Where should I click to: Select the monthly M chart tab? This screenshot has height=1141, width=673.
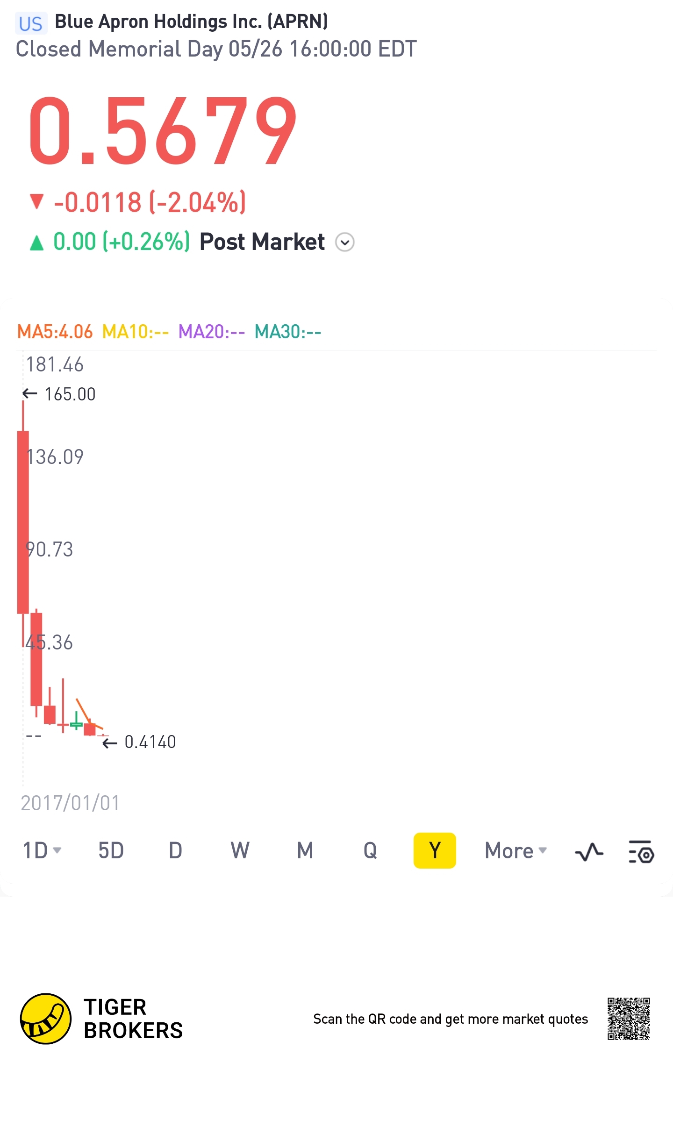(x=305, y=851)
